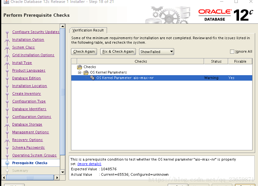The image size is (258, 186).
Task: Click the Product Languages step bullet
Action: click(7, 70)
